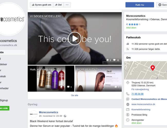Click the like count icon on main video
Image resolution: width=167 pixels, height=128 pixels.
[x=107, y=60]
